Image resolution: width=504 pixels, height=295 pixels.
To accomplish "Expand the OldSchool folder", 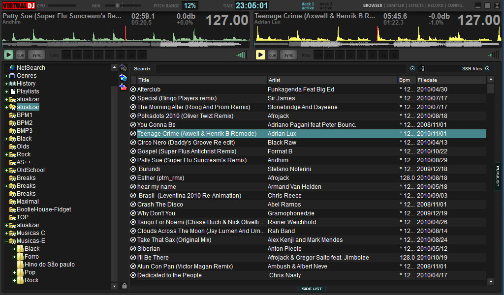I will point(6,170).
